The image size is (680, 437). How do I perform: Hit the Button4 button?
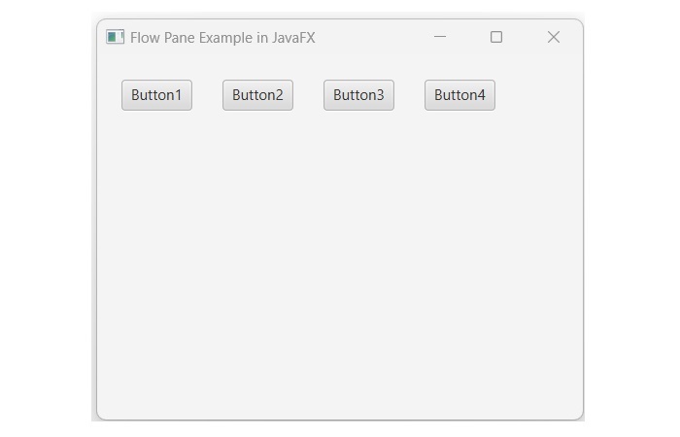tap(459, 95)
